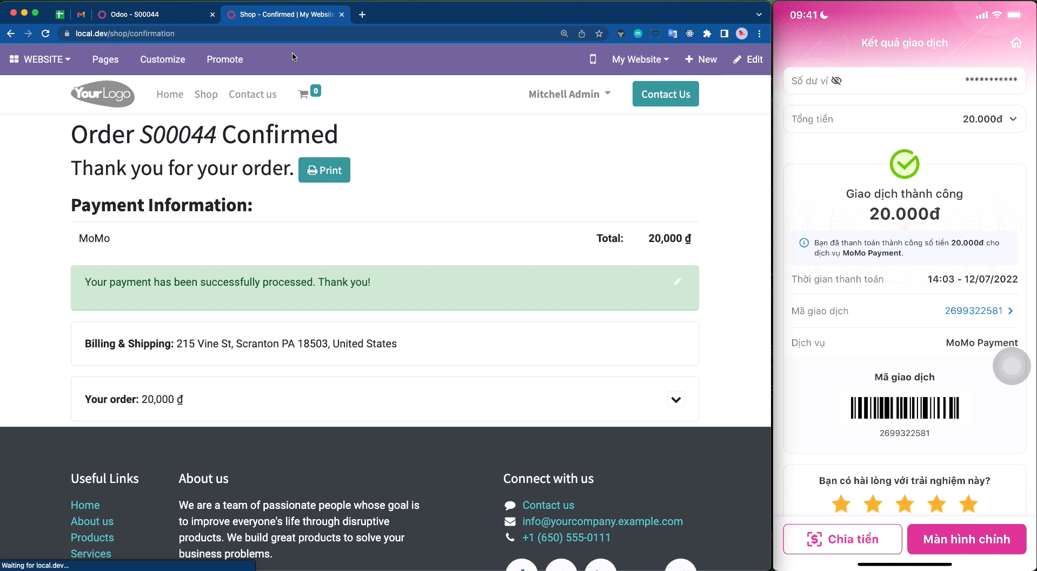This screenshot has height=571, width=1037.
Task: Select third rating star in MoMo
Action: point(905,504)
